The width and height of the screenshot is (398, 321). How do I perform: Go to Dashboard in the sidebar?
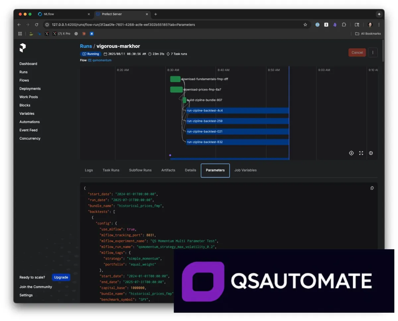coord(28,64)
